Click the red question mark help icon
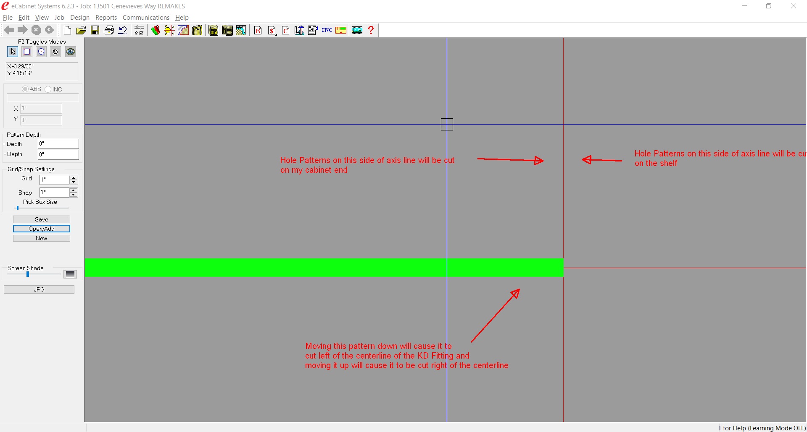The image size is (807, 432). (x=371, y=30)
